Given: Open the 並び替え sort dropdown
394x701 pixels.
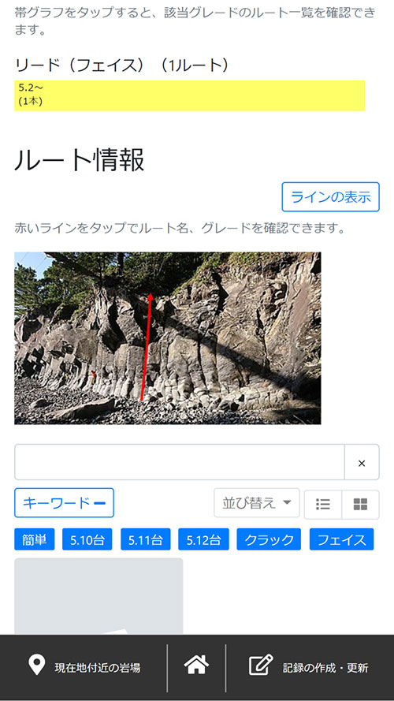Looking at the screenshot, I should [x=257, y=503].
